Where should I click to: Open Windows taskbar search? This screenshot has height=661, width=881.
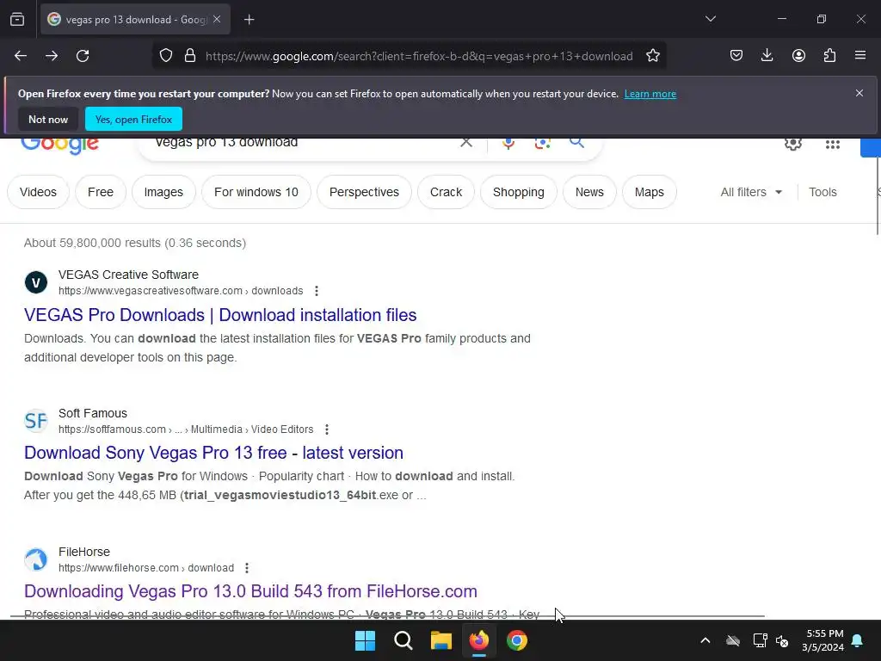click(x=403, y=640)
